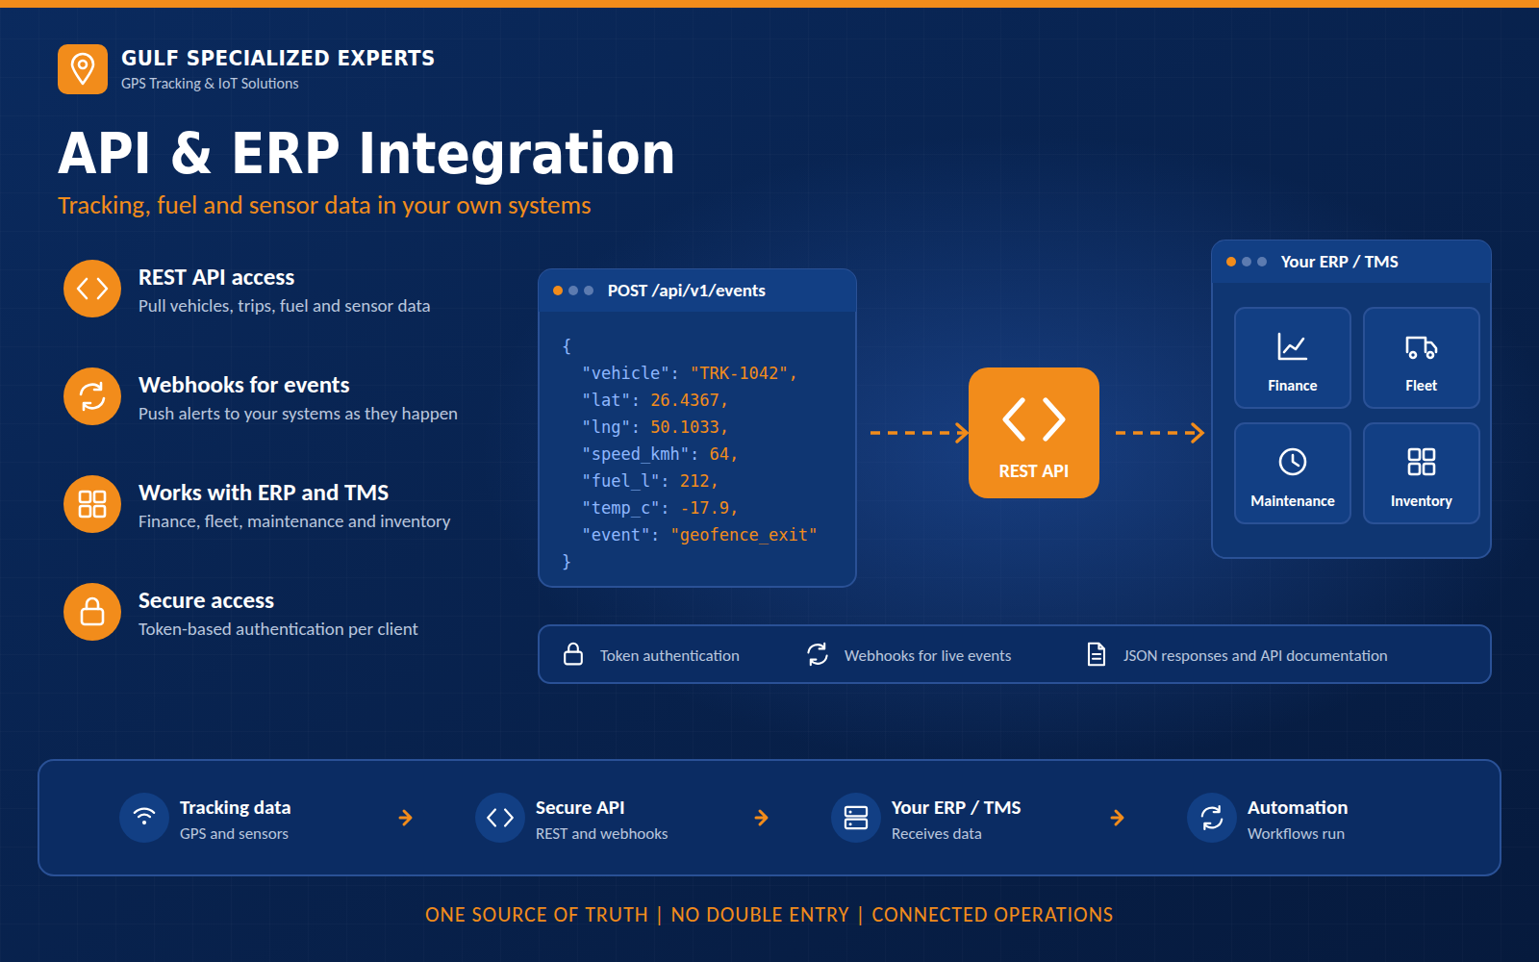Click the orange dot in the POST window header
Viewport: 1539px width, 962px height.
[558, 291]
